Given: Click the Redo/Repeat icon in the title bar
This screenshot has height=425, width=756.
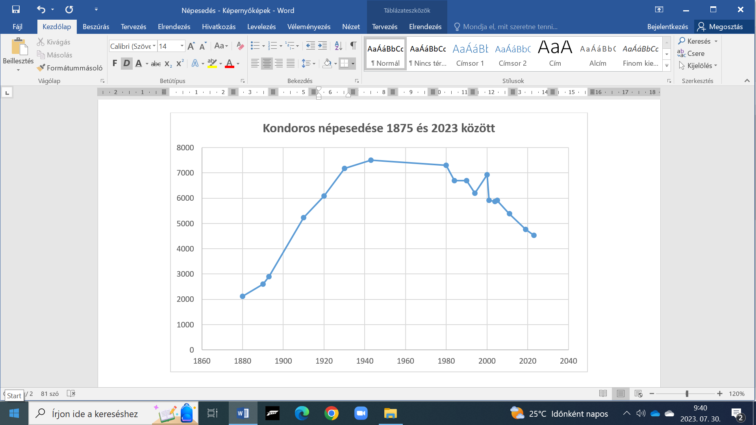Looking at the screenshot, I should pyautogui.click(x=69, y=9).
